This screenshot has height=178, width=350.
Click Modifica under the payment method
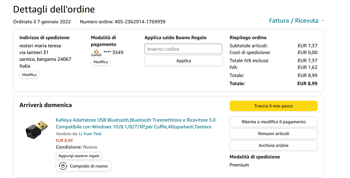pos(100,62)
